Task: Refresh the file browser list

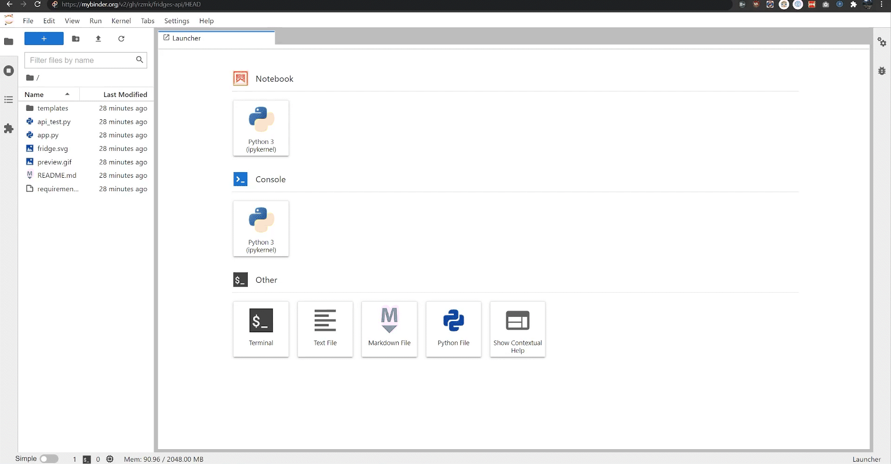Action: [x=121, y=39]
